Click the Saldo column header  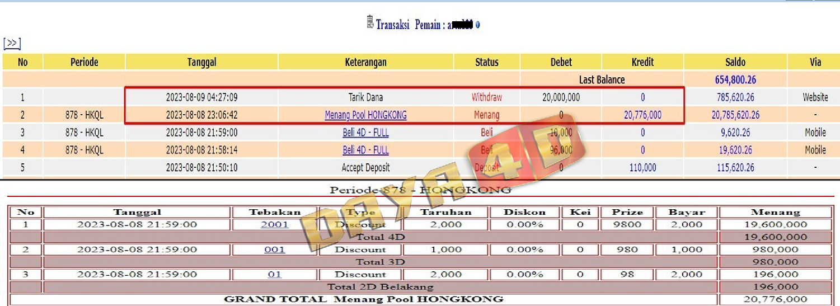coord(735,62)
